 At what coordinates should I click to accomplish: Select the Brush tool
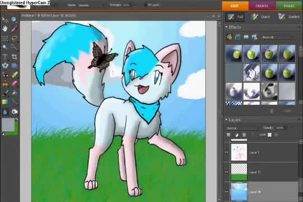click(5, 93)
